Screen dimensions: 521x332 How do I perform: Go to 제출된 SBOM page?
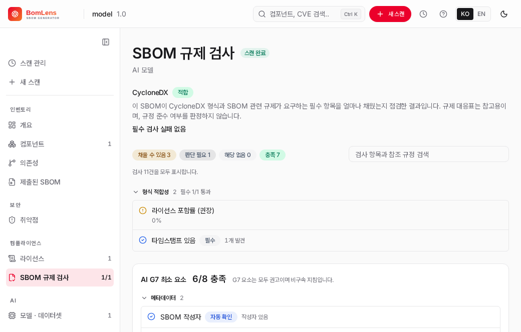[x=60, y=182]
